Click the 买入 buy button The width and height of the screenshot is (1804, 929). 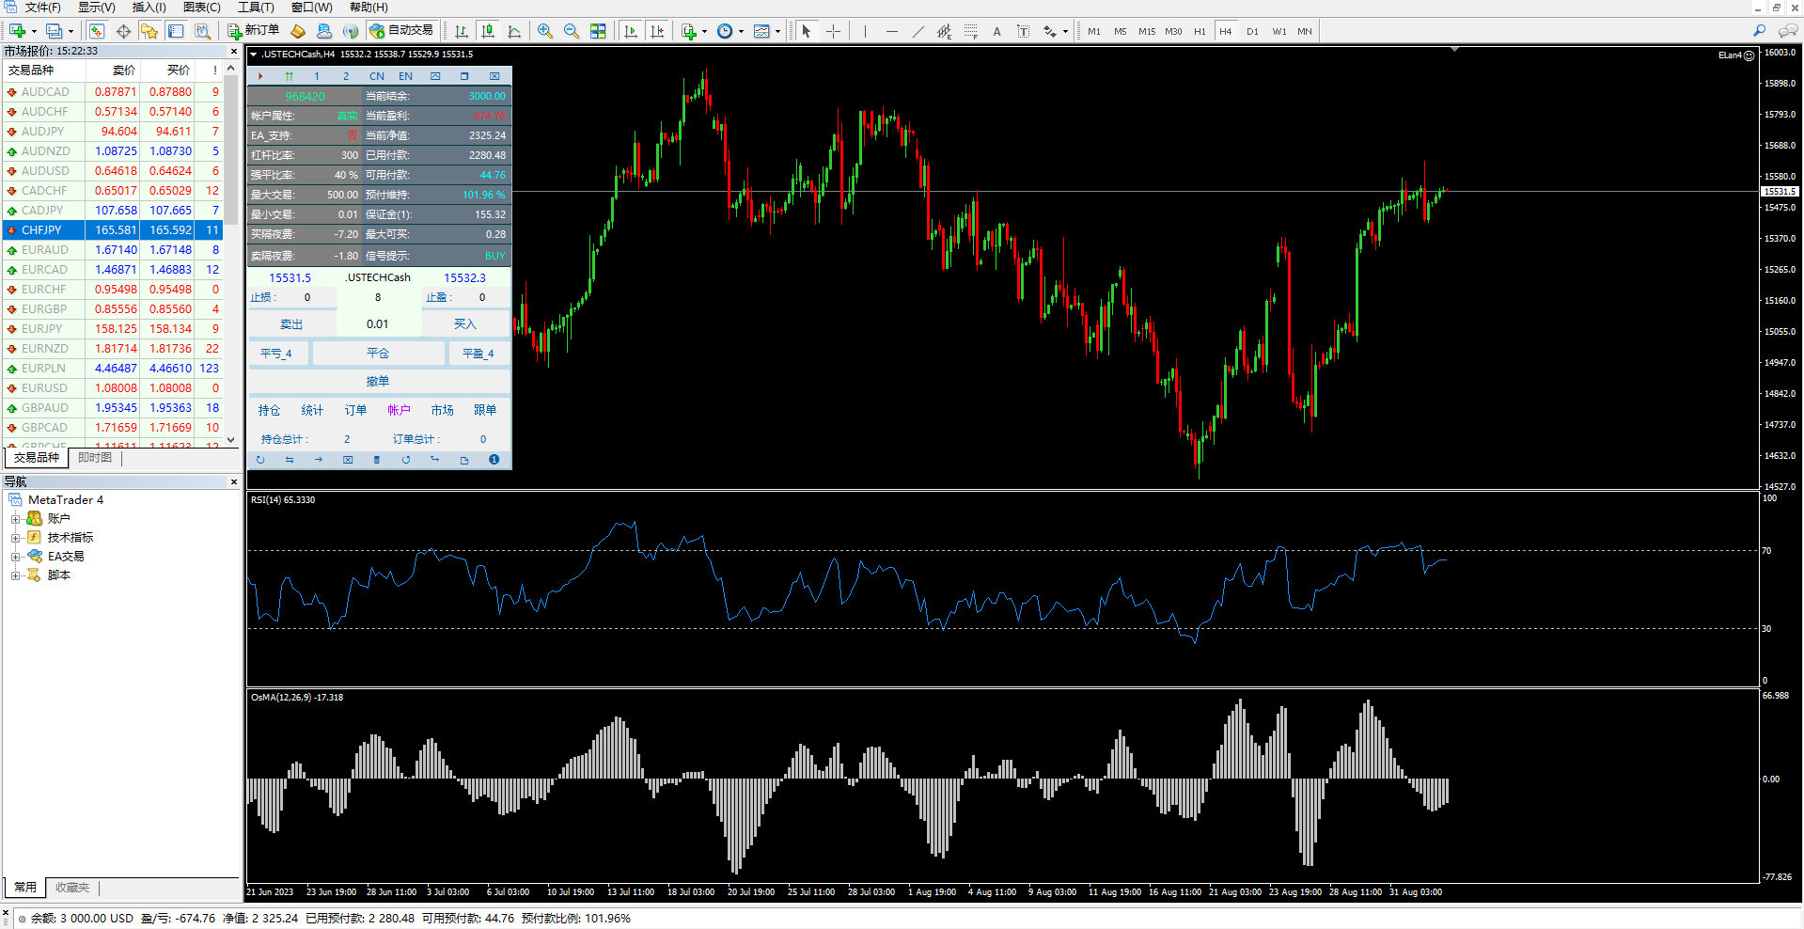465,324
